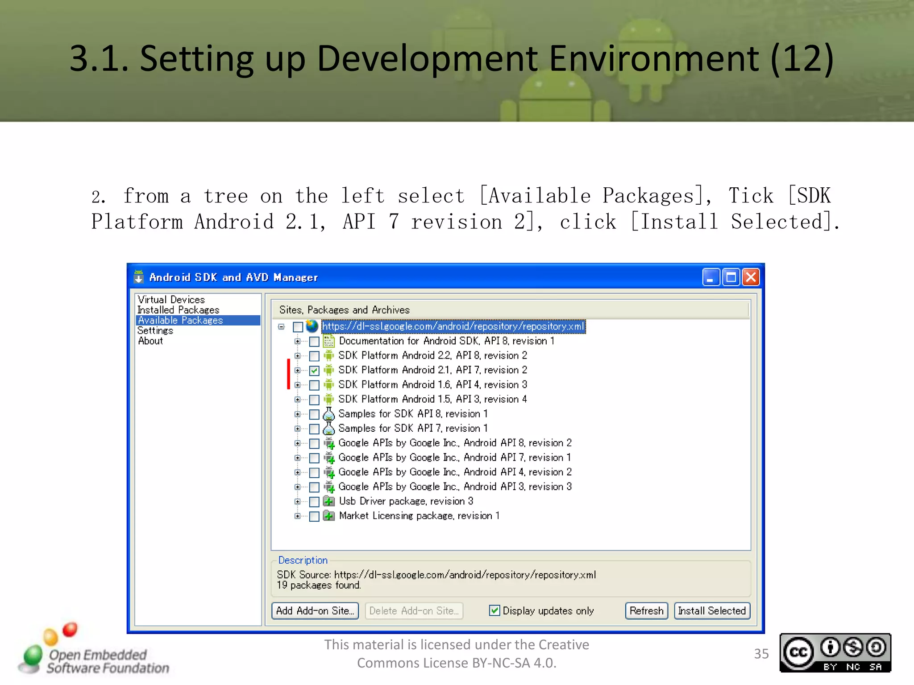The height and width of the screenshot is (685, 914).
Task: Tick Documentation for Android SDK checkbox
Action: 314,342
